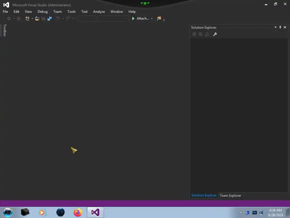Viewport: 290px width, 218px height.
Task: Click the green Start debugging arrow
Action: point(133,18)
